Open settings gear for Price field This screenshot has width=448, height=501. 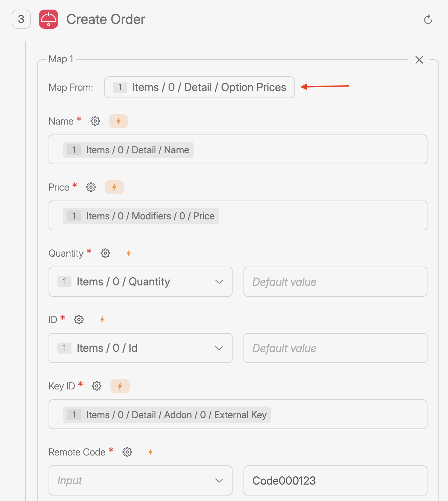tap(91, 187)
